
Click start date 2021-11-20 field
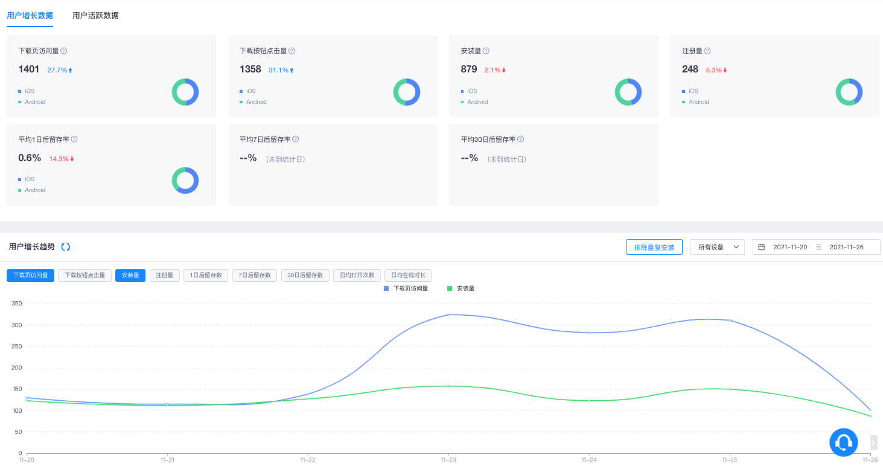click(x=790, y=247)
